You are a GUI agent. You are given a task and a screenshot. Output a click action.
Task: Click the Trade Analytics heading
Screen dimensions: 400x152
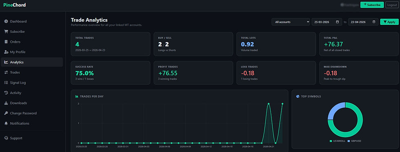tap(89, 20)
